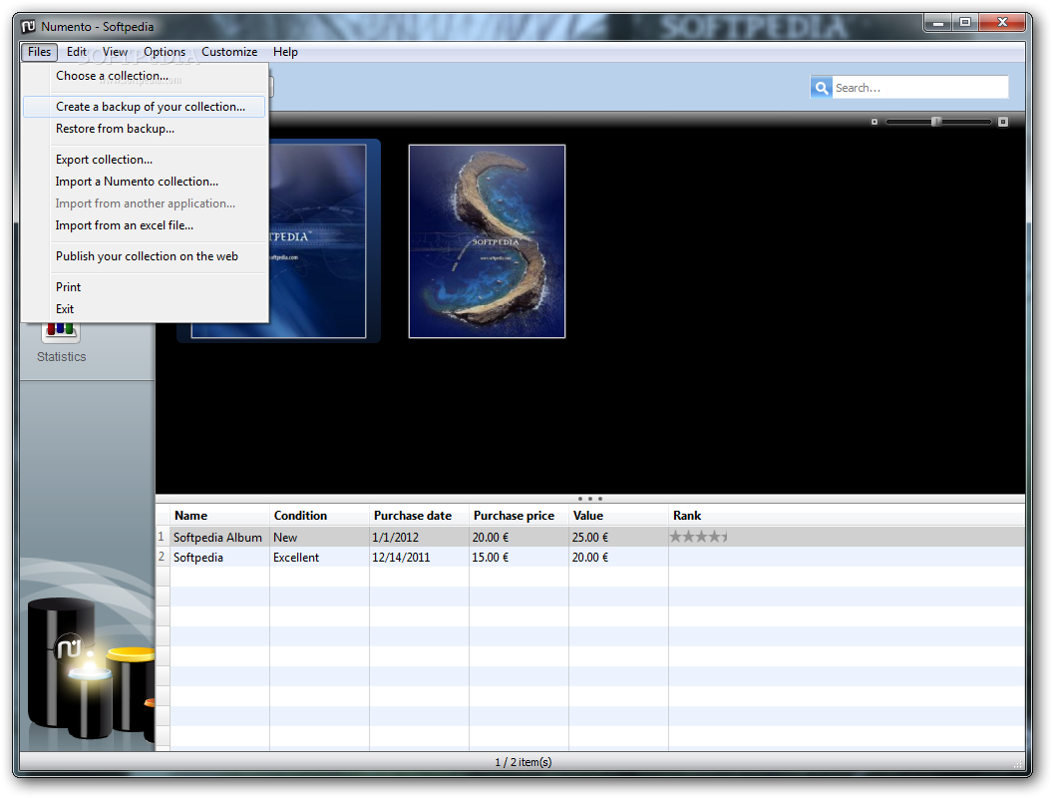Image resolution: width=1053 pixels, height=798 pixels.
Task: Sort by the Purchase date column header
Action: click(x=419, y=515)
